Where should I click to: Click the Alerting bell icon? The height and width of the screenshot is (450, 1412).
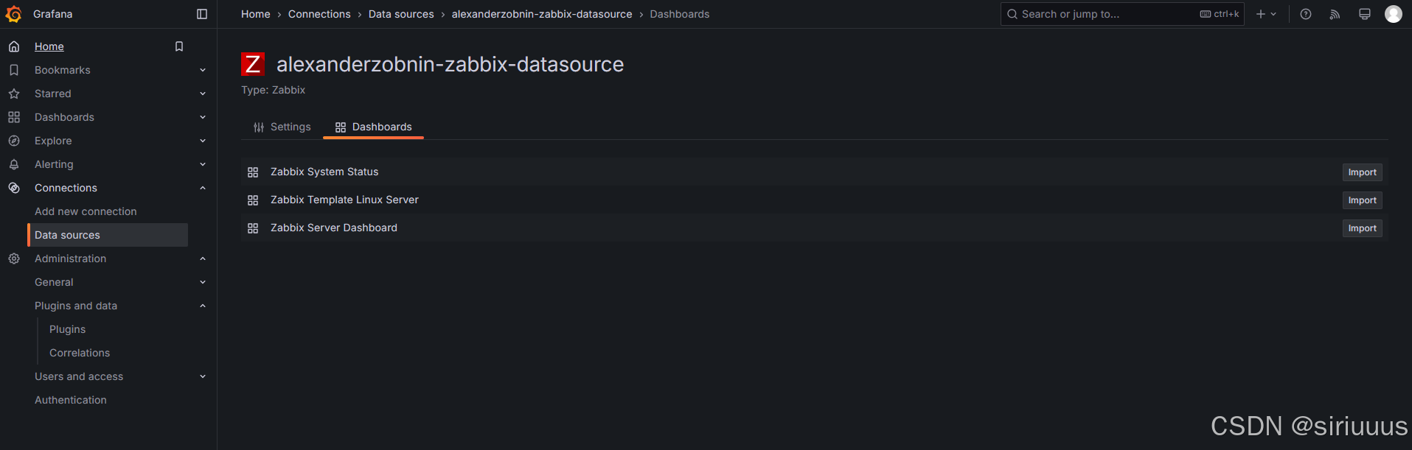point(14,164)
